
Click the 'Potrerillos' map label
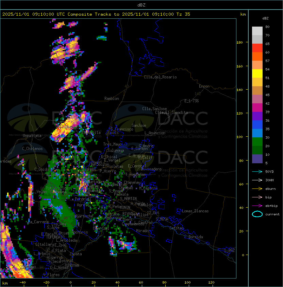pyautogui.click(x=57, y=188)
